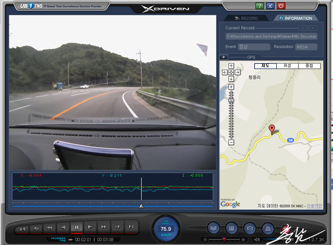333x245 pixels.
Task: Open file with the book icon
Action: point(213,228)
